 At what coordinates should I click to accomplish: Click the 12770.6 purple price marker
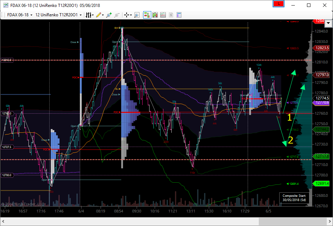click(x=321, y=103)
